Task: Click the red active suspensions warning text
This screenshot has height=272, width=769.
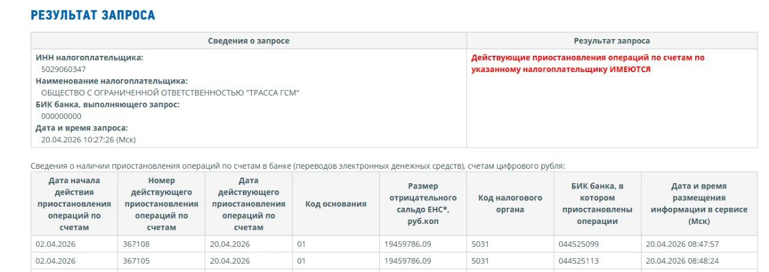Action: tap(588, 63)
